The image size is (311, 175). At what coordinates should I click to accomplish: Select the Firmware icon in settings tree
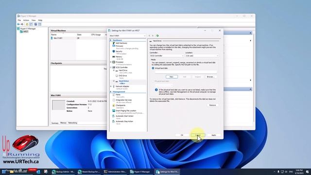click(x=114, y=46)
